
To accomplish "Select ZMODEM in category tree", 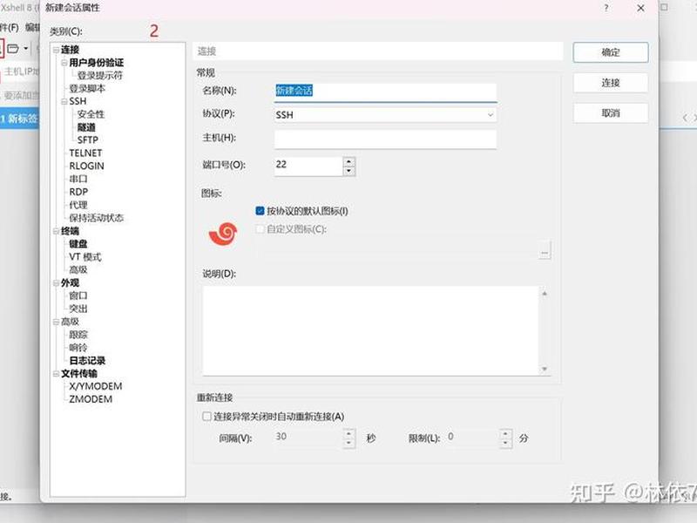I will pos(91,399).
